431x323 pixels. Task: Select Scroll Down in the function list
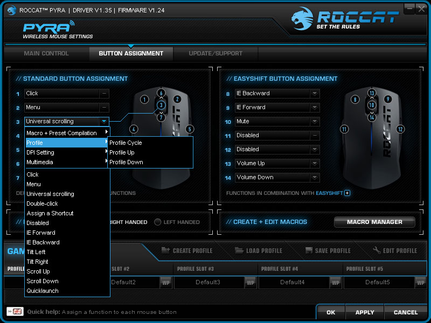pos(67,281)
